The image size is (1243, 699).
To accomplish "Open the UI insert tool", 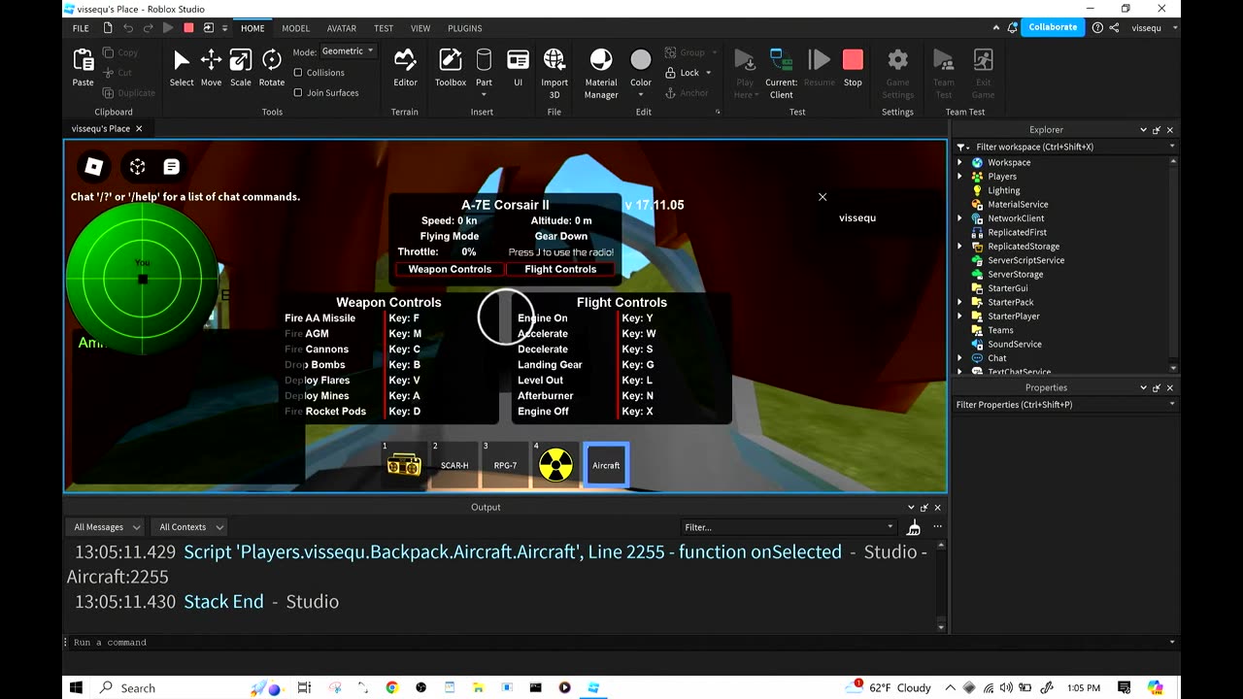I will point(518,68).
